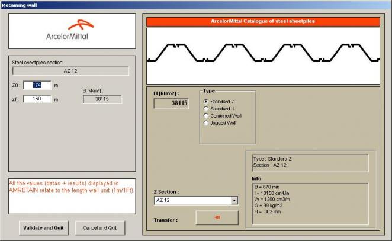
Task: Click the Type and Section summary box
Action: coord(308,162)
